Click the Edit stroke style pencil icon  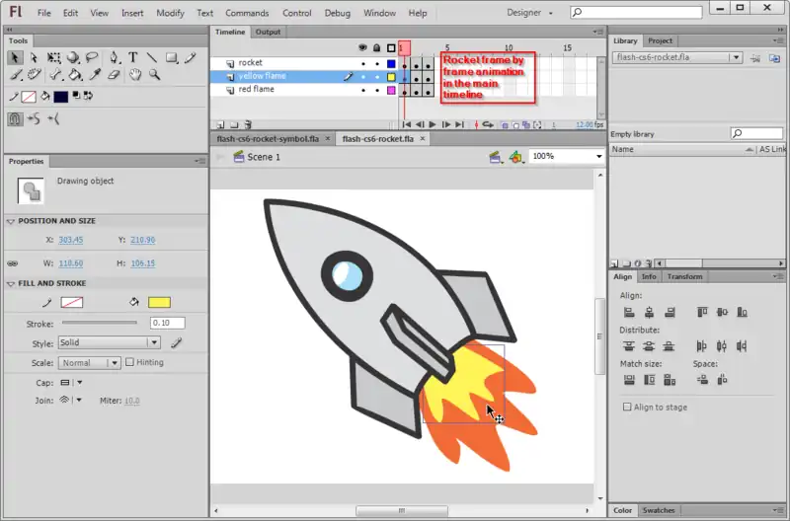(x=177, y=342)
